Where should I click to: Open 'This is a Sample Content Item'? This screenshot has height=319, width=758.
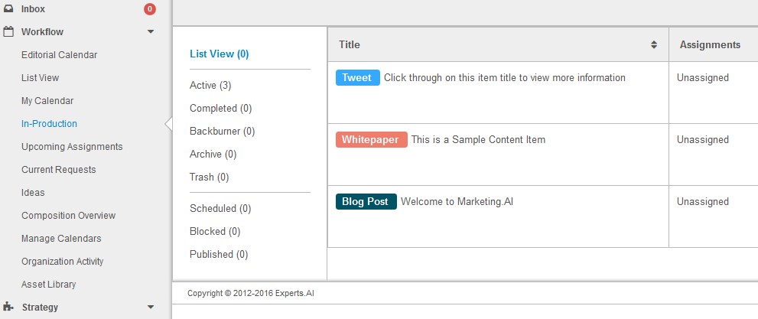tap(478, 140)
